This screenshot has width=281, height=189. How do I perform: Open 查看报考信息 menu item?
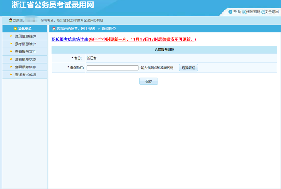coord(25,67)
